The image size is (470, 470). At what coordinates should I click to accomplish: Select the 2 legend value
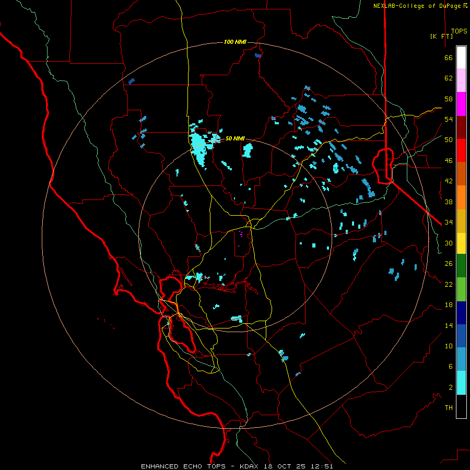[x=451, y=387]
